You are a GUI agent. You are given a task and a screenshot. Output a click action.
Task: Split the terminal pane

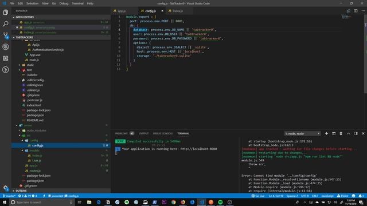[x=334, y=133]
